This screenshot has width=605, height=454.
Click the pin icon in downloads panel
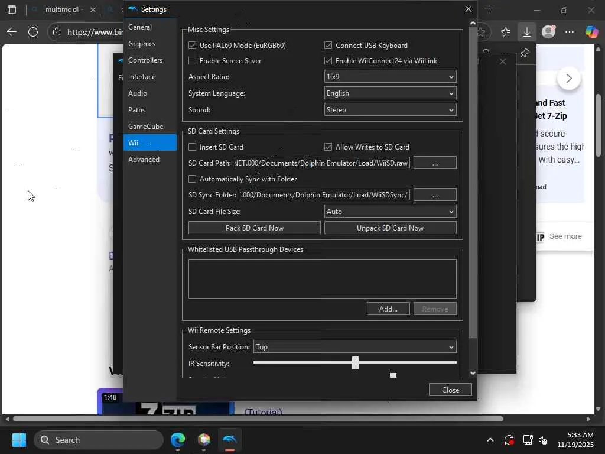click(x=525, y=53)
